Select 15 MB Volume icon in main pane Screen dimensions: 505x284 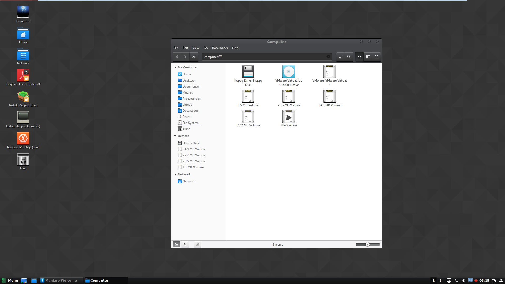pyautogui.click(x=248, y=96)
